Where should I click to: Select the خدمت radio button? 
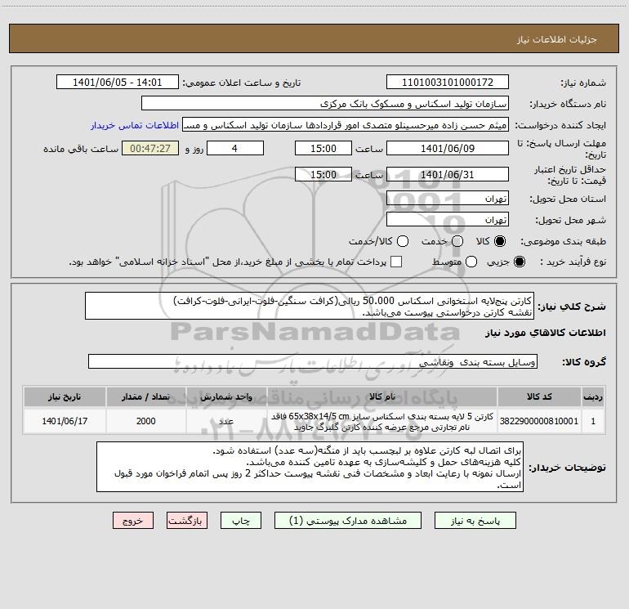pos(457,241)
